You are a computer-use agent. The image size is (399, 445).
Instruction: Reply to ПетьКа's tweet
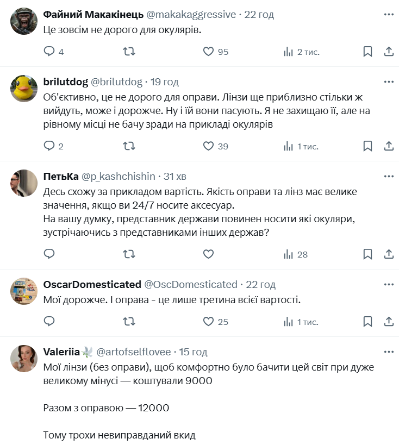[x=49, y=254]
